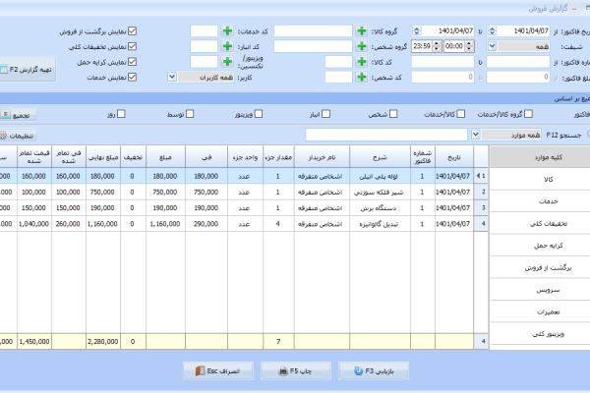Click the green plus beside کد خدمات

227,30
